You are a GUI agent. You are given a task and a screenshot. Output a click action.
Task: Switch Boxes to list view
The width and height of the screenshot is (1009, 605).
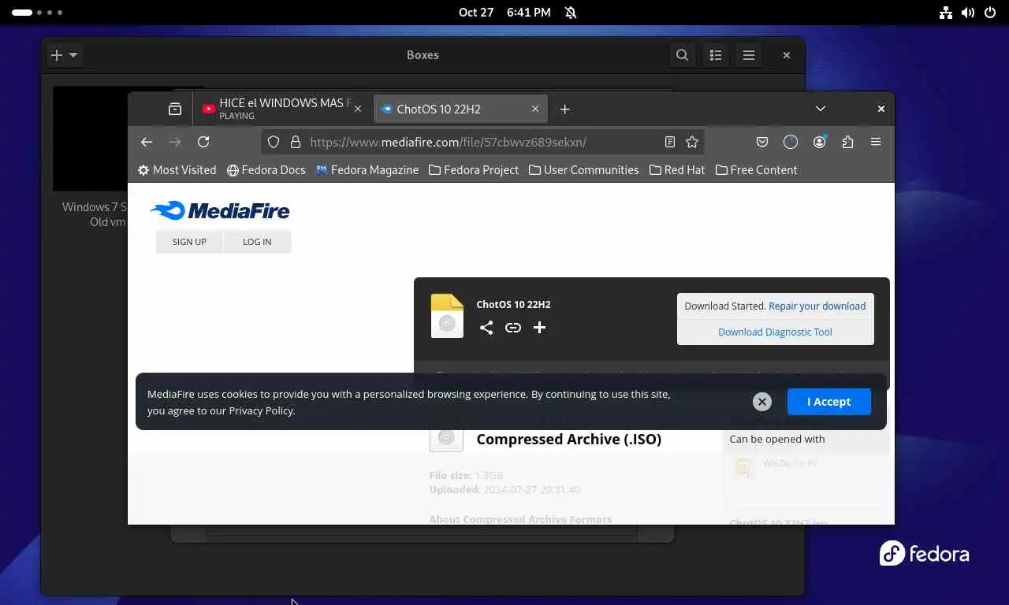coord(716,55)
